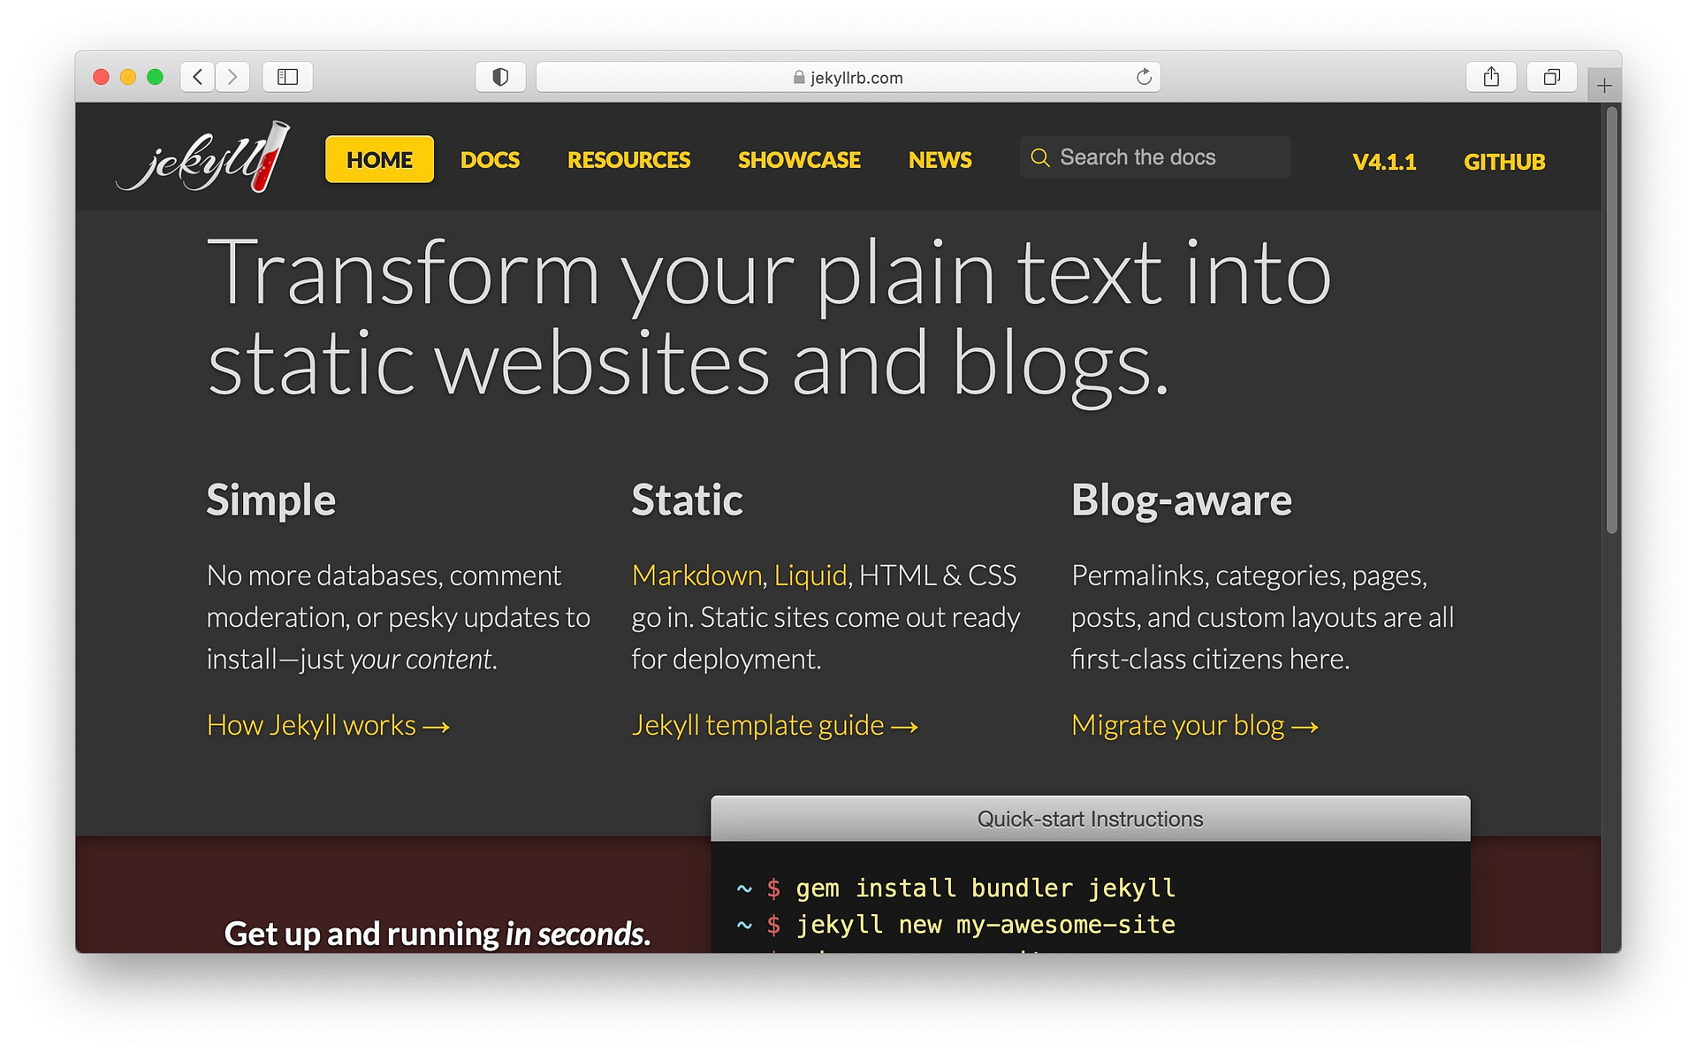
Task: Click the page vertical scrollbar thumb
Action: pos(1612,320)
